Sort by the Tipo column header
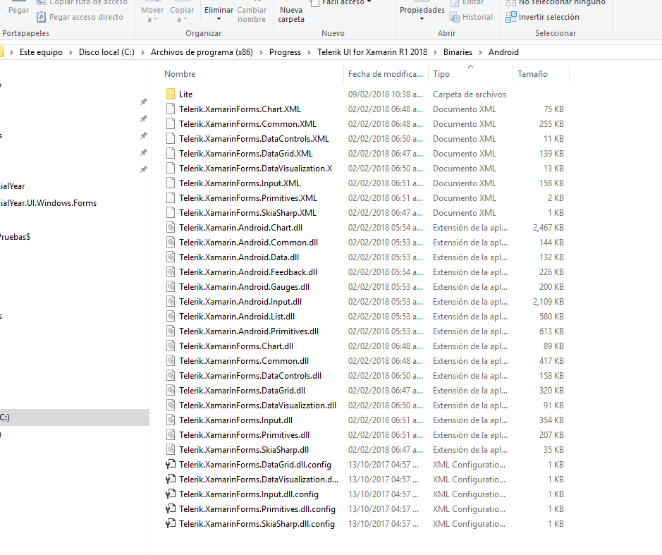Image resolution: width=662 pixels, height=555 pixels. pyautogui.click(x=441, y=74)
